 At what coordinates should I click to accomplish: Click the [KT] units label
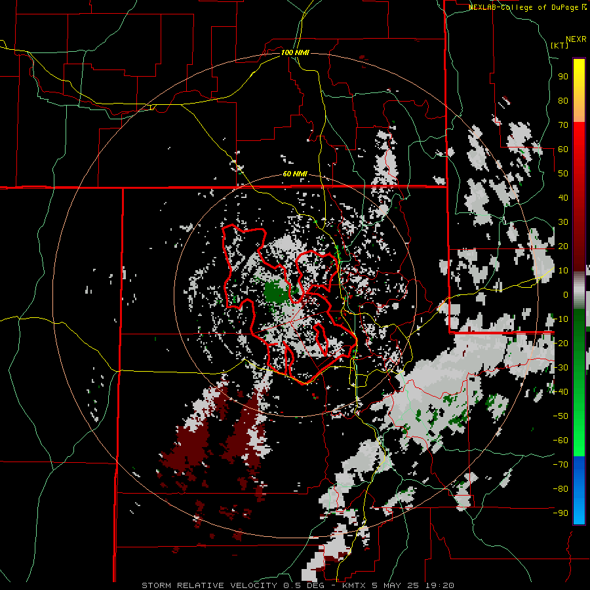point(559,45)
